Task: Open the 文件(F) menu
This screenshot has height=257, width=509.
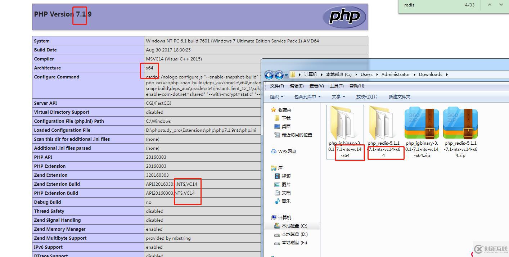Action: (x=277, y=86)
